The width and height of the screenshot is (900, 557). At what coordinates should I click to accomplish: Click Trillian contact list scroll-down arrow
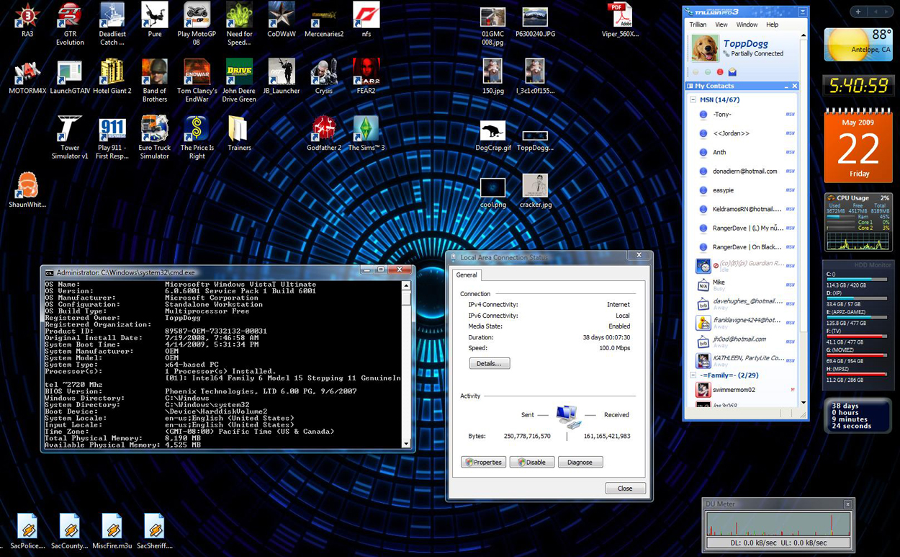coord(804,403)
